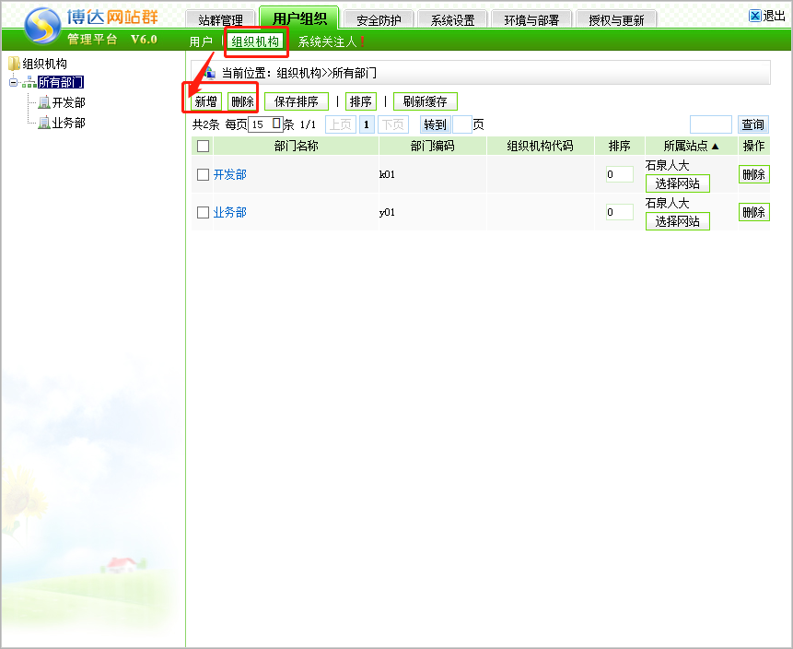The height and width of the screenshot is (649, 793).
Task: Collapse the 所有部门 tree node
Action: pos(14,83)
